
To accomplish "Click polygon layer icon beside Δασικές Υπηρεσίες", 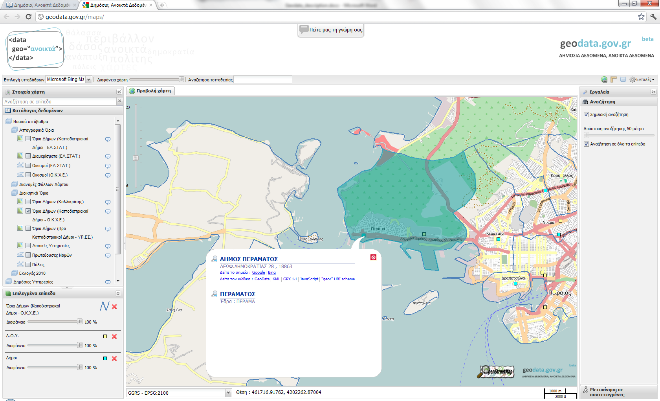I will (x=20, y=246).
